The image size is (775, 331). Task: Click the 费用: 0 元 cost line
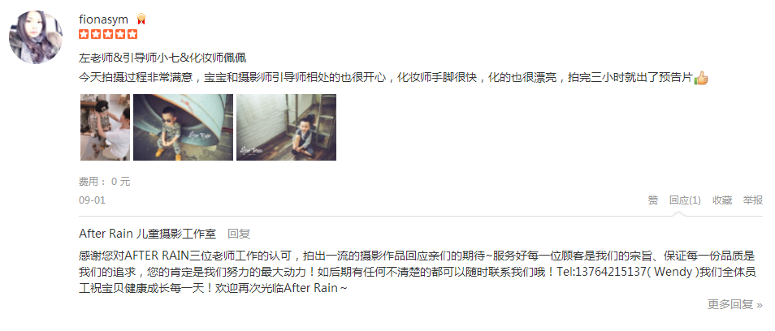tap(104, 182)
